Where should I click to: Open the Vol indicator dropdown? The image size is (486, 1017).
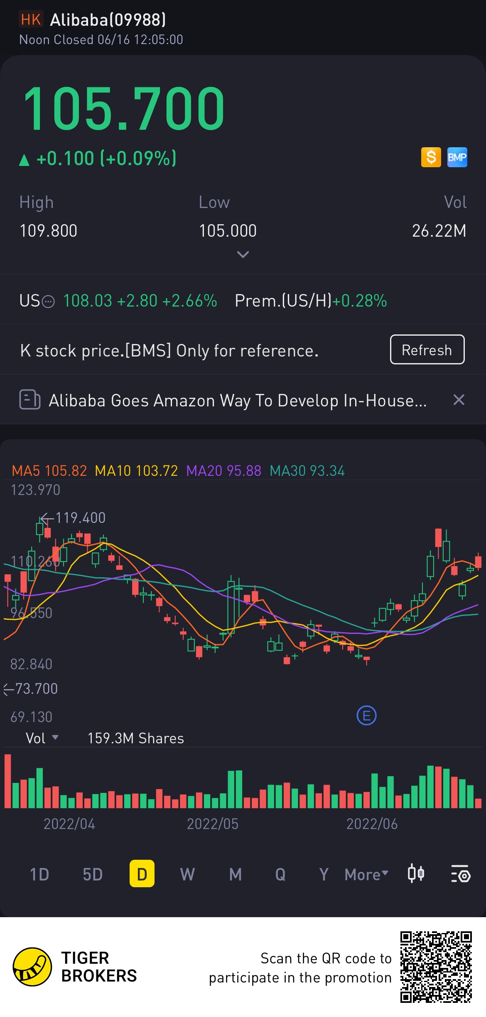point(42,738)
